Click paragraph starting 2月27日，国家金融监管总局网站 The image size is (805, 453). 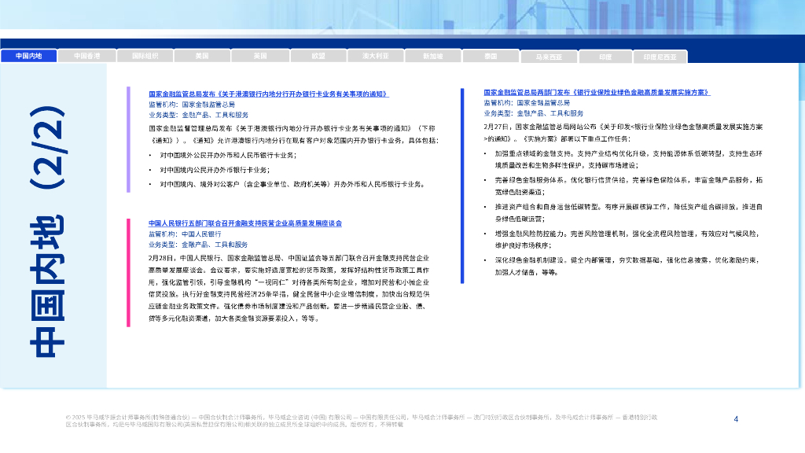click(623, 132)
